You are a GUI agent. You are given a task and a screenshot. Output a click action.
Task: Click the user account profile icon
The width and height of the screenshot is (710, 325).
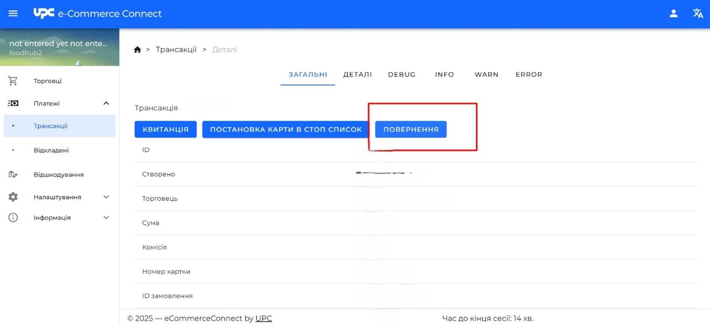click(673, 13)
